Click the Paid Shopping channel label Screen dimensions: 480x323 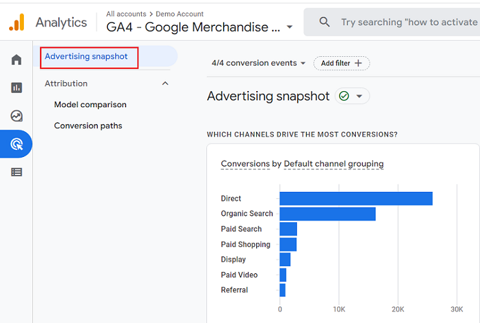pyautogui.click(x=246, y=244)
